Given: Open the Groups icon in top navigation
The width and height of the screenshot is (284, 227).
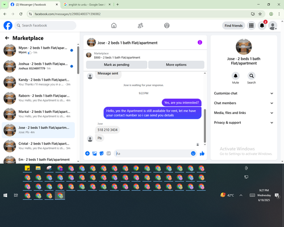Looking at the screenshot, I should click(x=167, y=26).
